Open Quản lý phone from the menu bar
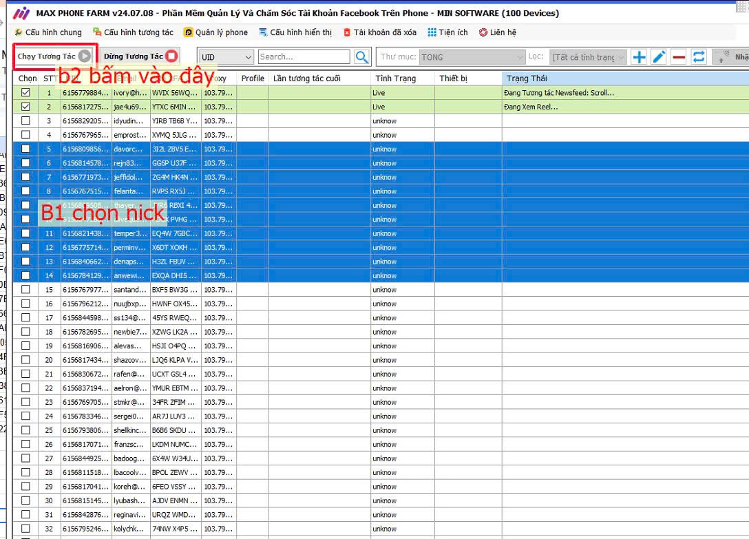The height and width of the screenshot is (539, 749). pos(215,32)
